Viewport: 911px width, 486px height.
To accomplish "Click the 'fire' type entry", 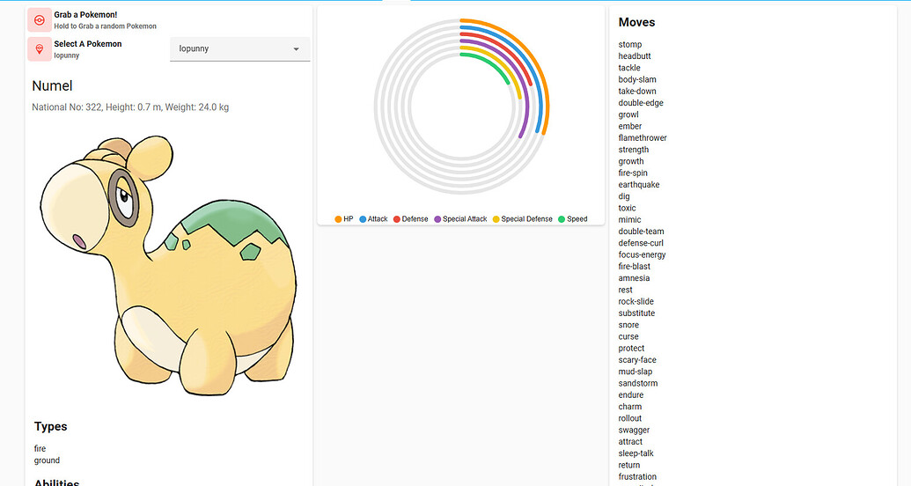I will click(40, 448).
